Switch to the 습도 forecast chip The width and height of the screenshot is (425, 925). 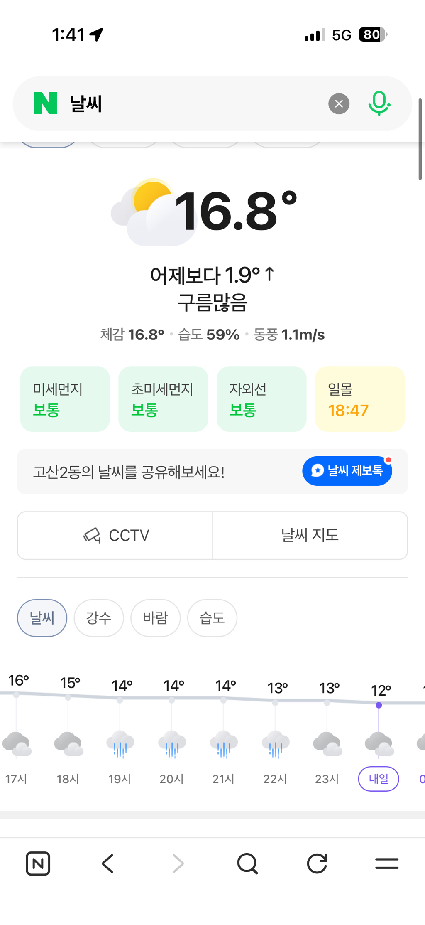point(212,618)
